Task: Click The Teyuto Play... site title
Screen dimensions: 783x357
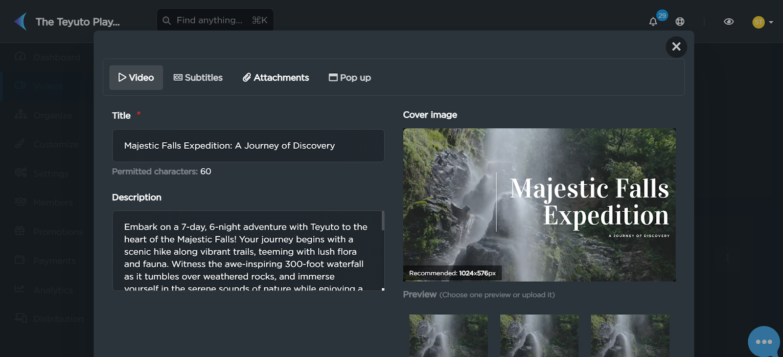Action: 78,22
